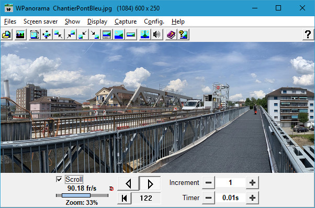The image size is (315, 208).
Task: Click the WPanorama app icon in title bar
Action: coord(9,8)
